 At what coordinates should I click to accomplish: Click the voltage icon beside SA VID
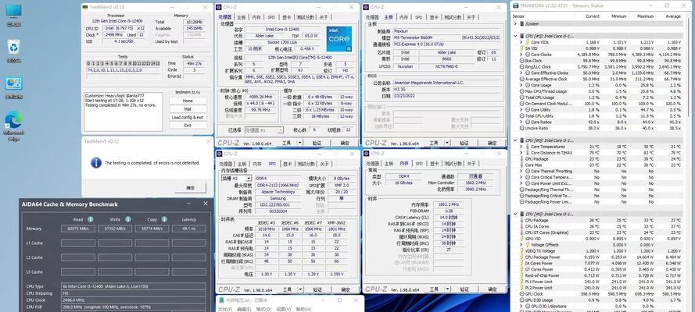pyautogui.click(x=521, y=48)
